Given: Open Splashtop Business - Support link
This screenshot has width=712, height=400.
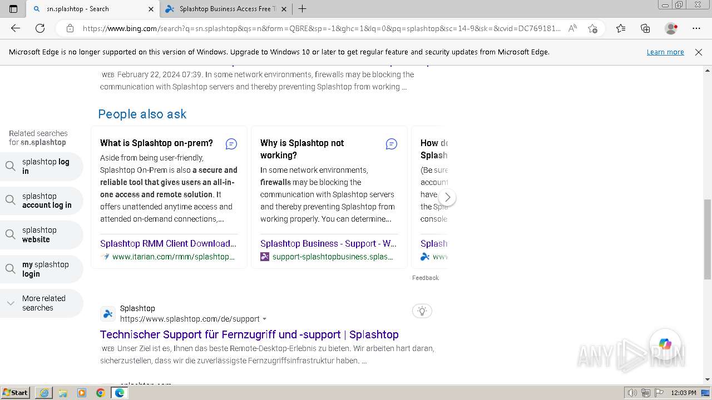Looking at the screenshot, I should 328,243.
